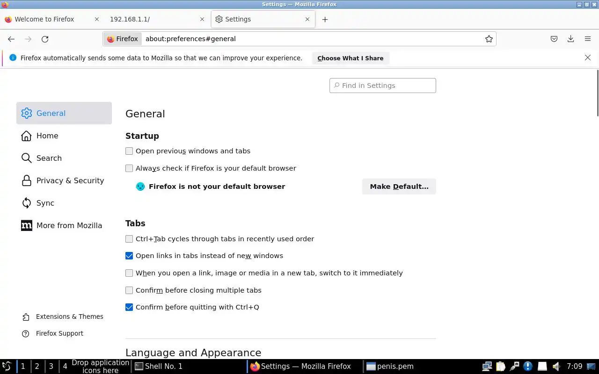
Task: Switch to workspace 3 on the taskbar
Action: pos(51,367)
